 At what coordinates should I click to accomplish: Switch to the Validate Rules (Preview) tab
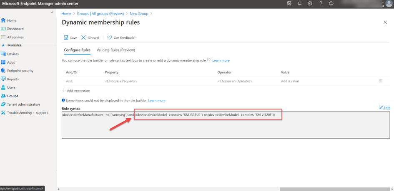point(116,50)
